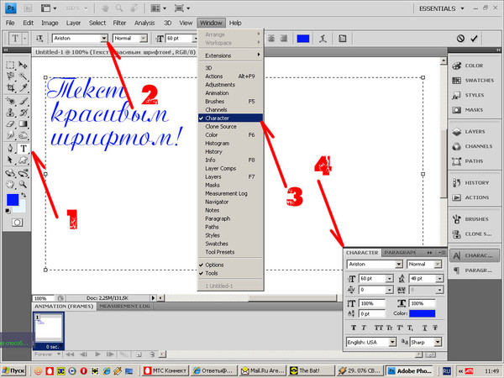
Task: Switch to the Paragraph tab
Action: tap(400, 253)
